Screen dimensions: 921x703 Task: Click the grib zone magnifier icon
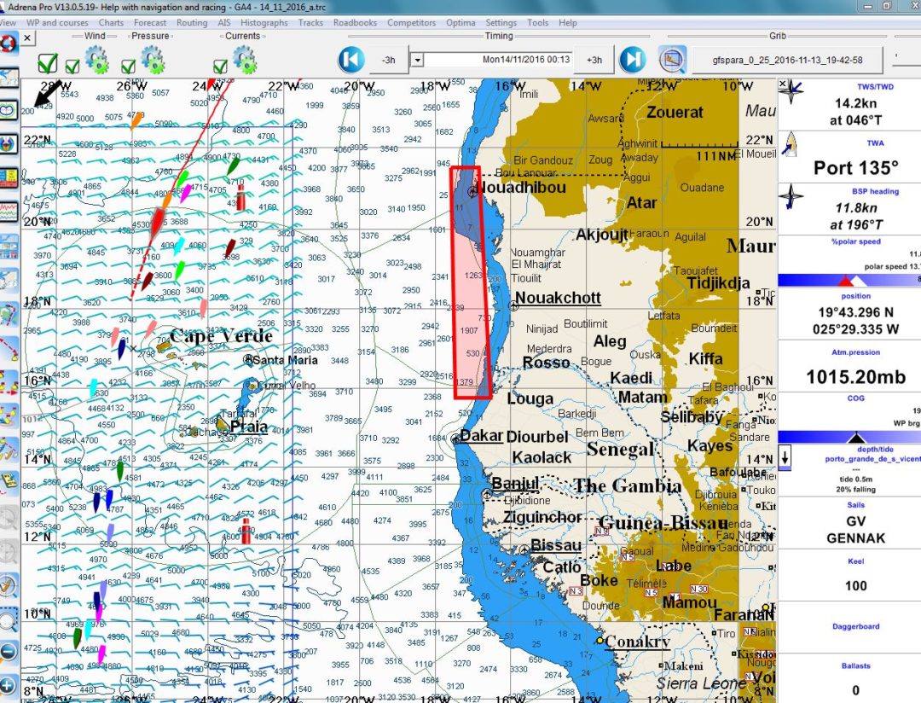coord(673,60)
